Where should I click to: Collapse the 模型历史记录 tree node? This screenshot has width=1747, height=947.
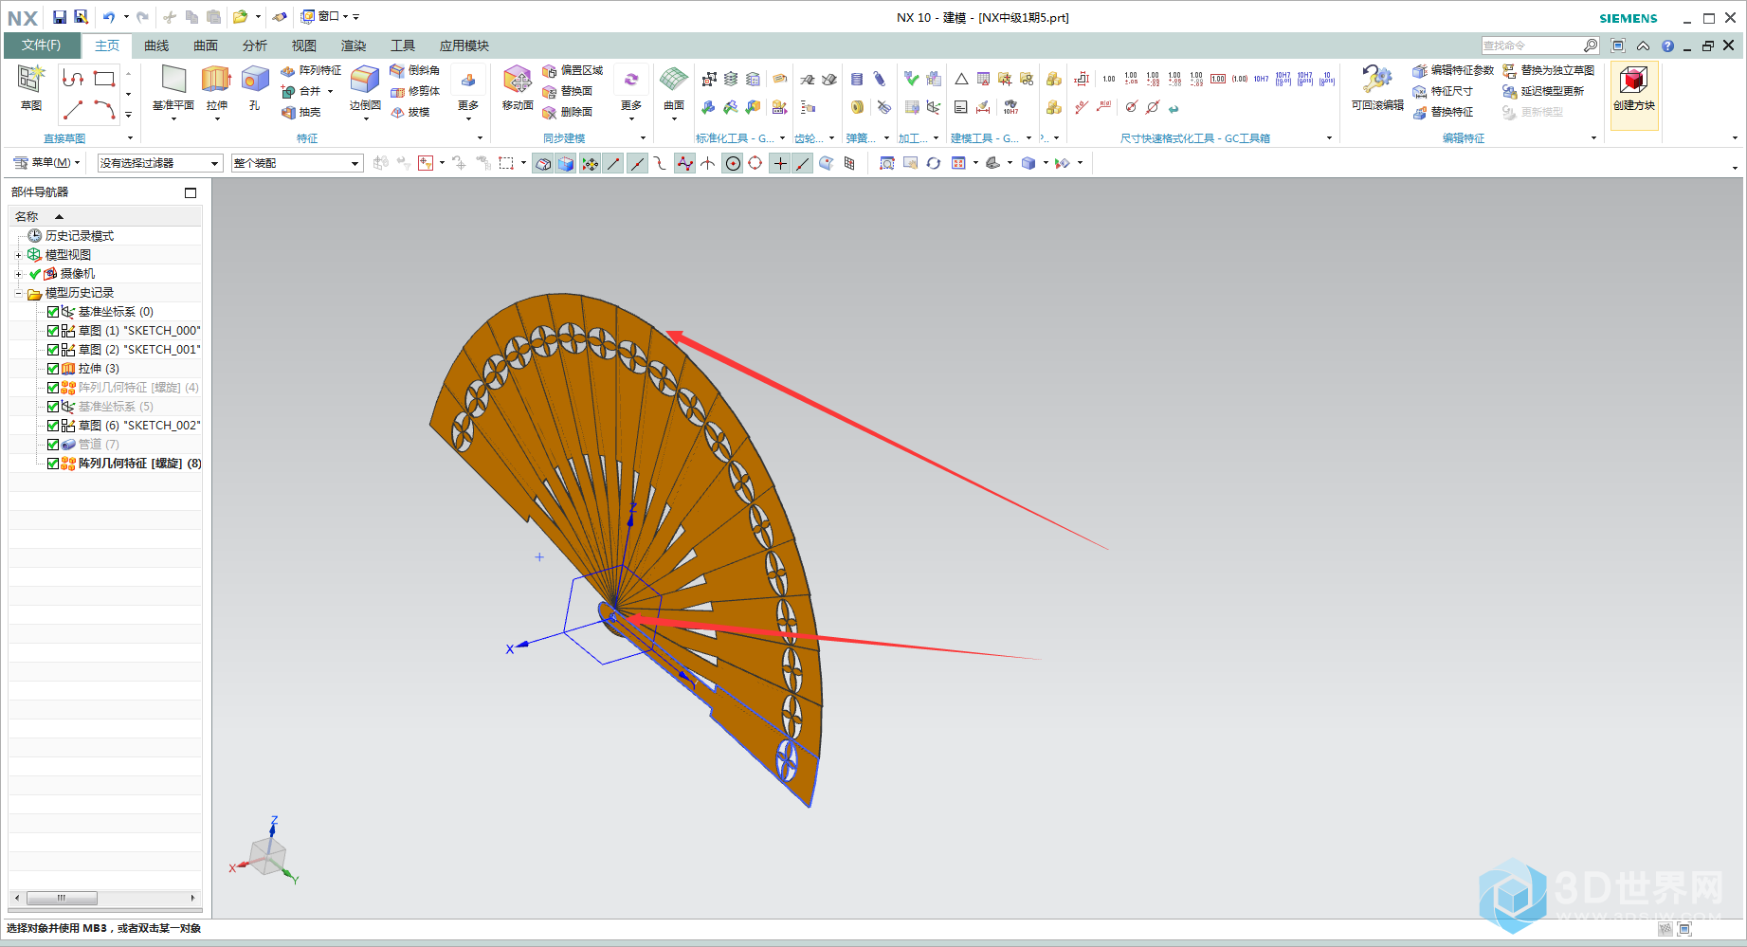point(18,293)
